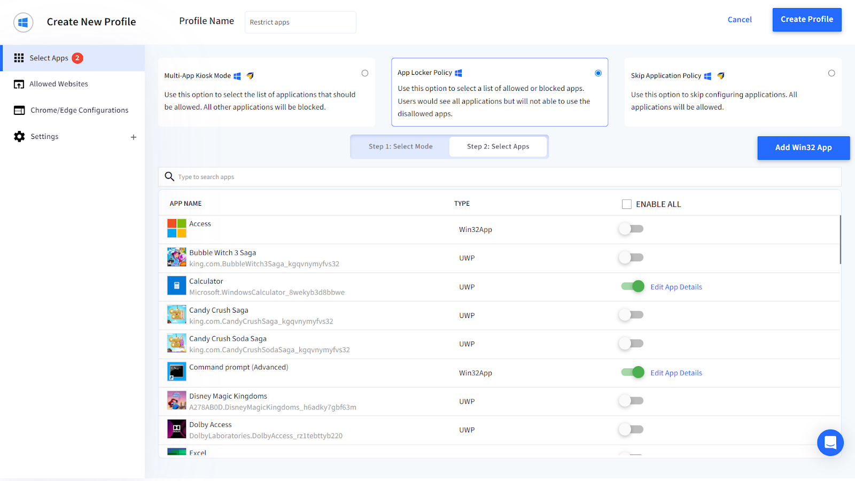Image resolution: width=855 pixels, height=481 pixels.
Task: Click the Command prompt (Advanced) app icon
Action: [x=176, y=371]
